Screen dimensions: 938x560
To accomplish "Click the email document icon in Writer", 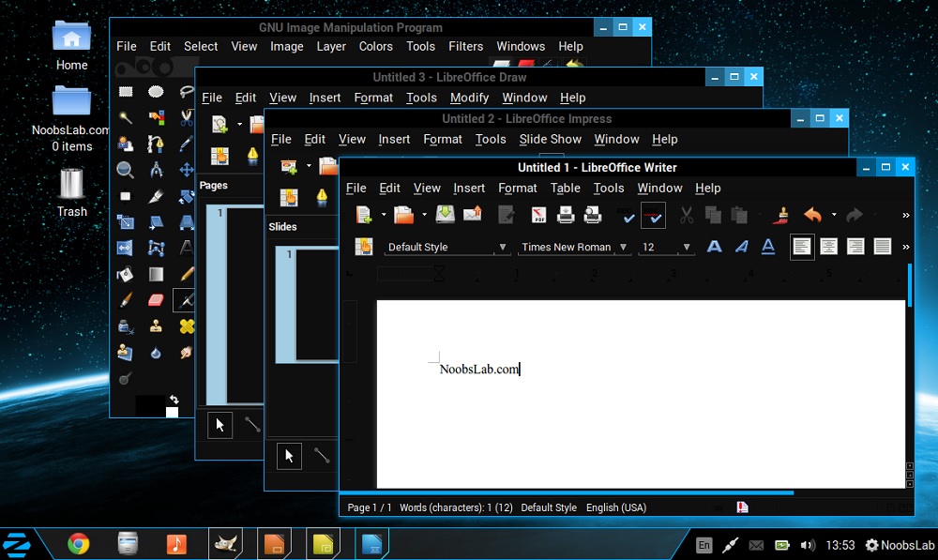I will click(472, 214).
